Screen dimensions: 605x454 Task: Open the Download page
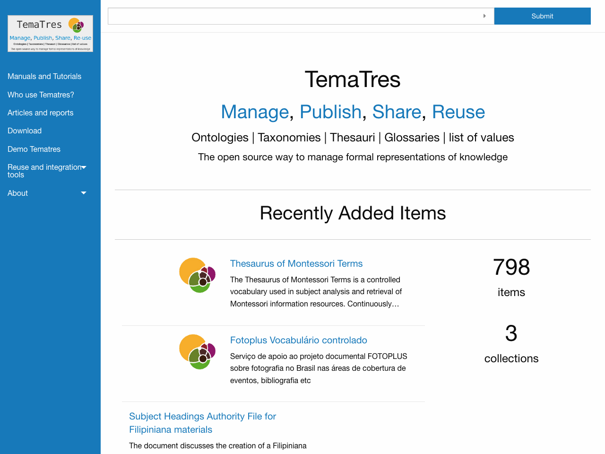point(25,131)
